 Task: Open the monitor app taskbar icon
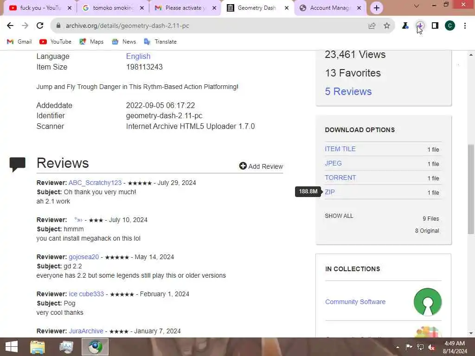pyautogui.click(x=66, y=347)
